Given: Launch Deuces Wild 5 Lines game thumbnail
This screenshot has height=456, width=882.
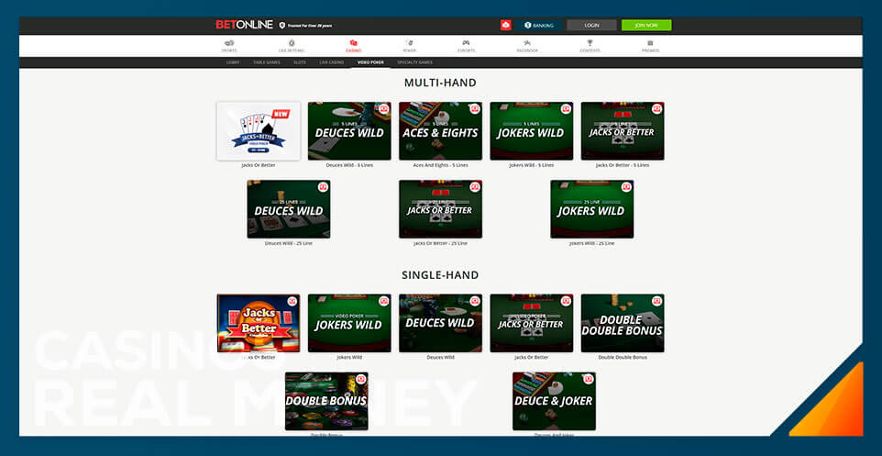Looking at the screenshot, I should point(349,131).
